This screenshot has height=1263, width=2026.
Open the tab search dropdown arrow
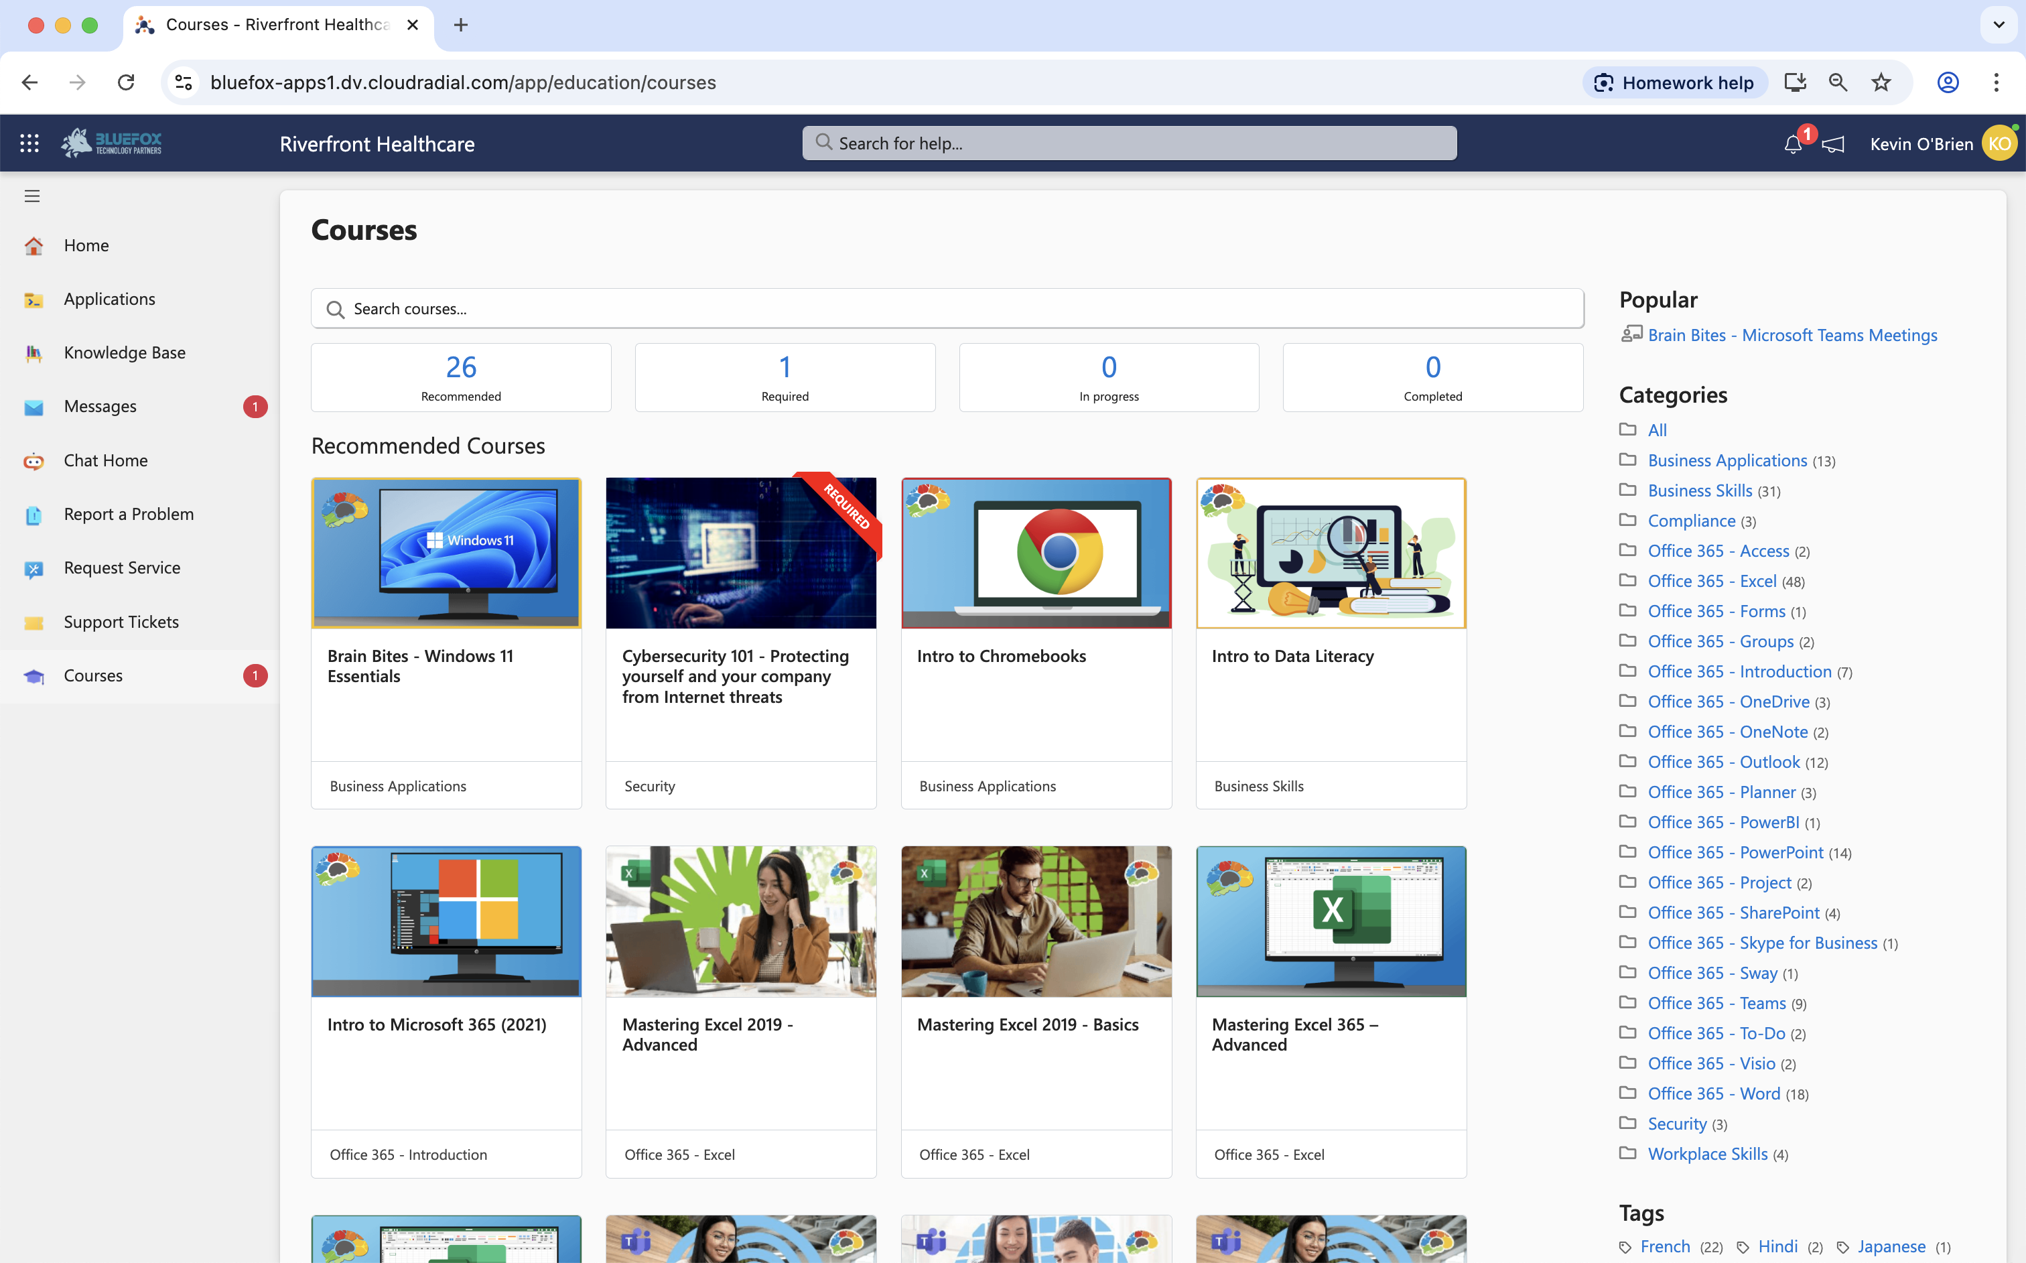(1999, 25)
